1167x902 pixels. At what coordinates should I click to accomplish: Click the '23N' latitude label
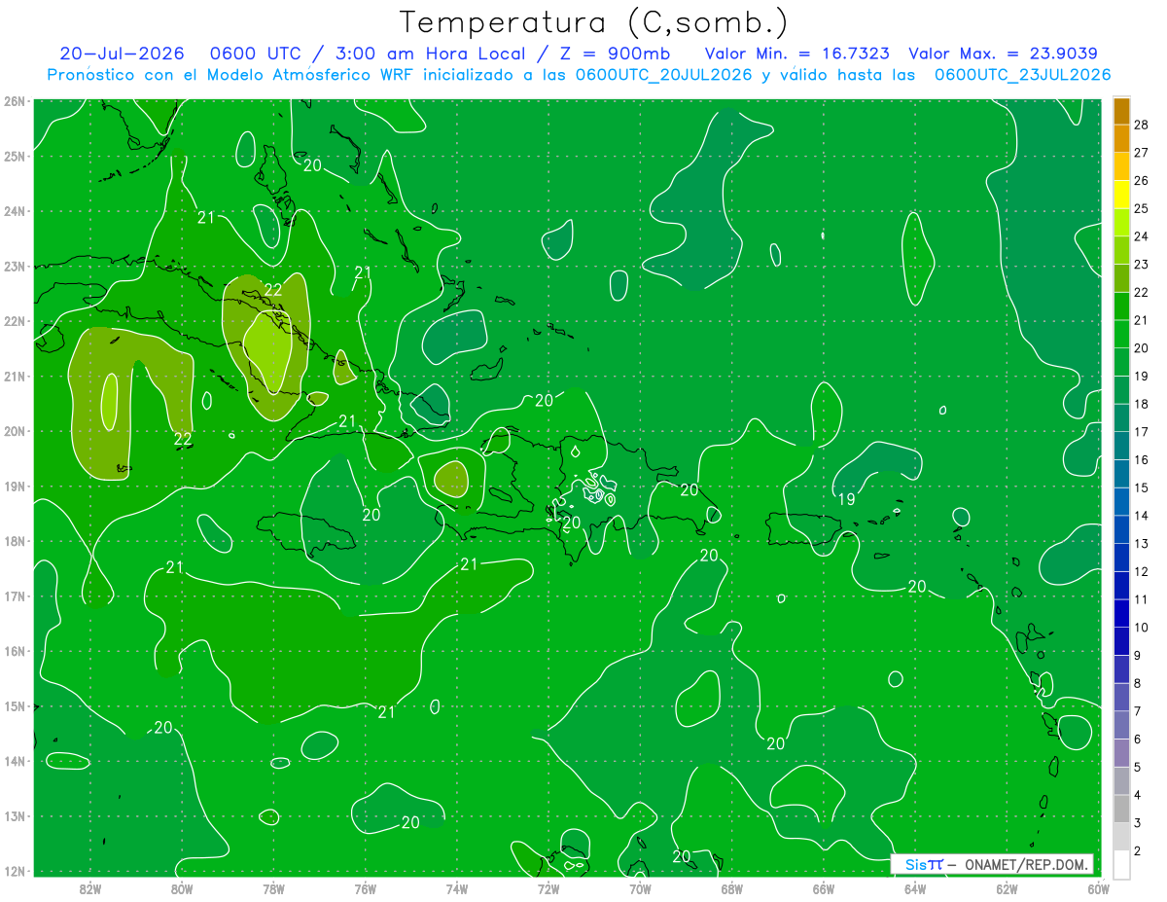[x=15, y=266]
